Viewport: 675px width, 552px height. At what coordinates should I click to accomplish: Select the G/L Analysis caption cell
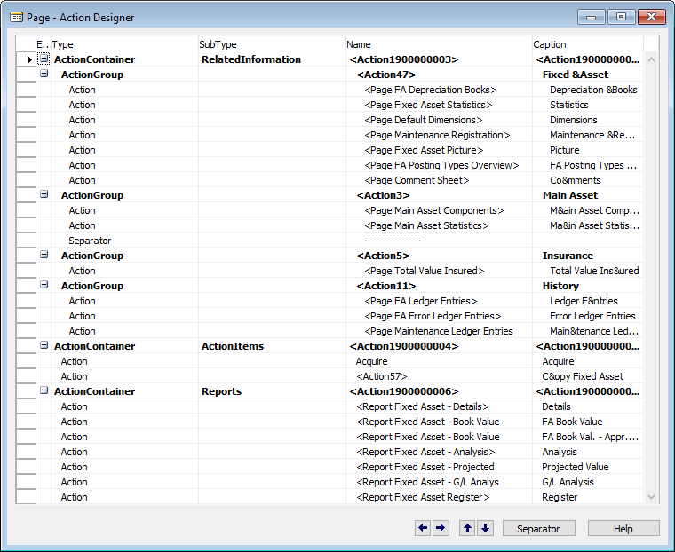coord(588,481)
